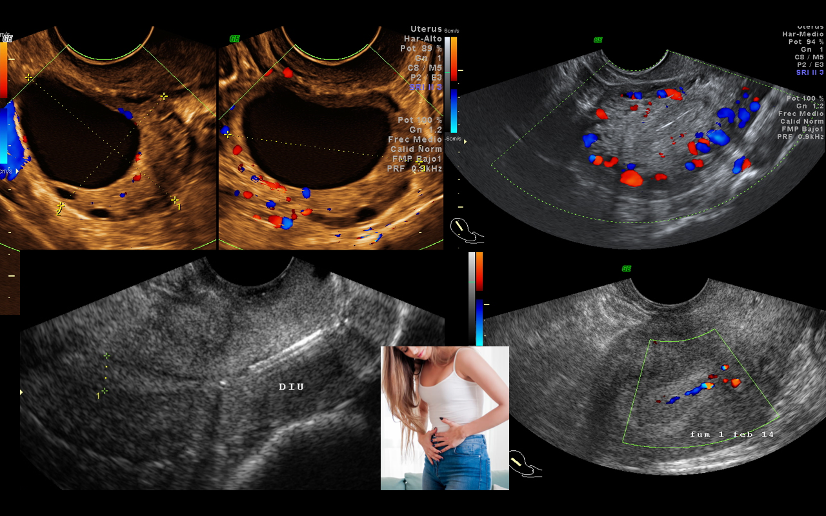Click the 'Uterus' label in the middle panel

[x=427, y=29]
